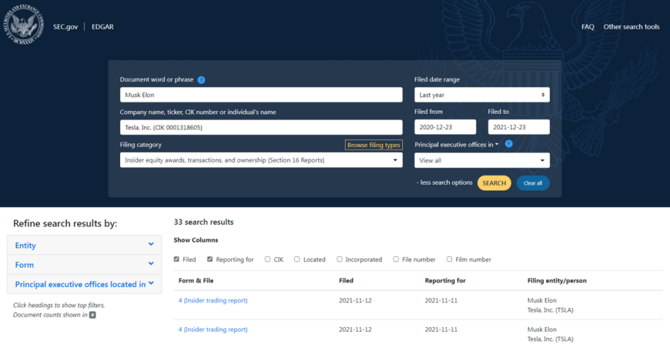Click Browse filing types button
The image size is (670, 348).
373,145
